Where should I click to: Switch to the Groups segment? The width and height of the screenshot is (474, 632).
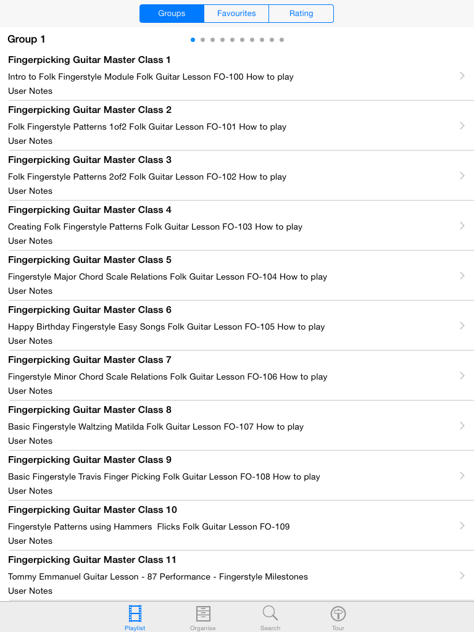tap(172, 14)
